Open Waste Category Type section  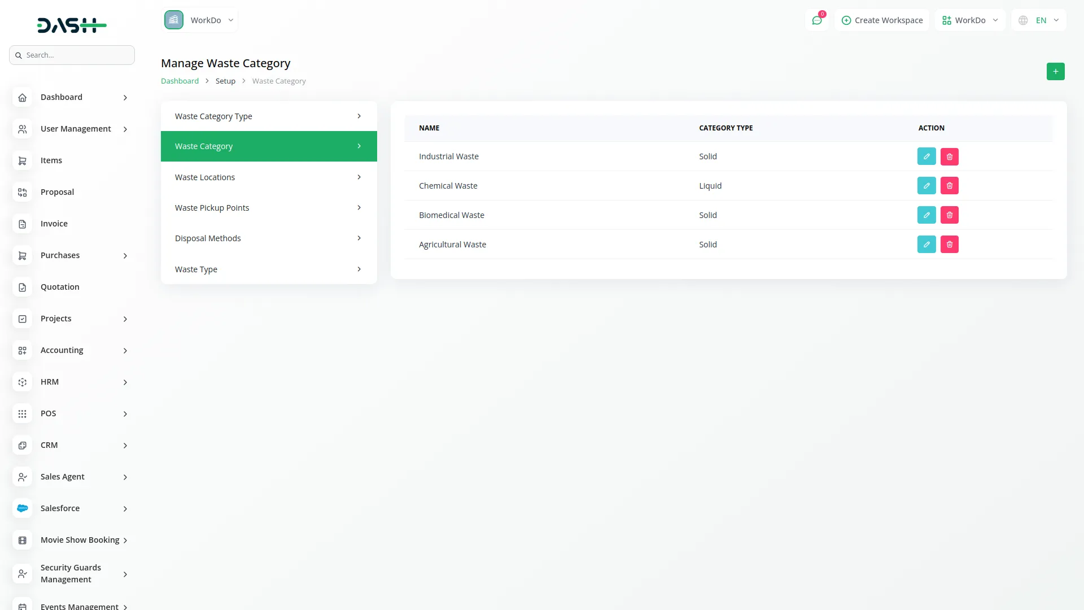point(269,116)
